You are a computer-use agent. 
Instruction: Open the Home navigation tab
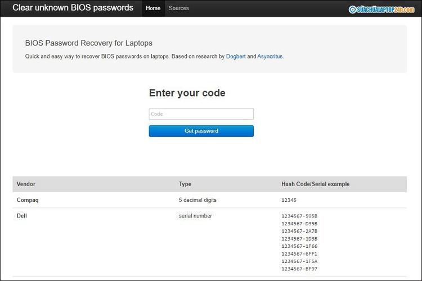point(153,8)
